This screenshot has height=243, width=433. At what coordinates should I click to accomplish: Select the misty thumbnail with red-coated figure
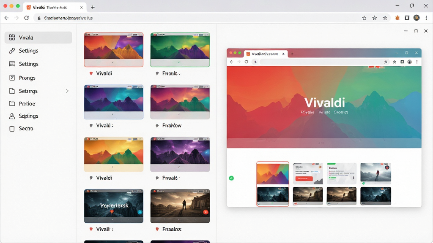[375, 173]
